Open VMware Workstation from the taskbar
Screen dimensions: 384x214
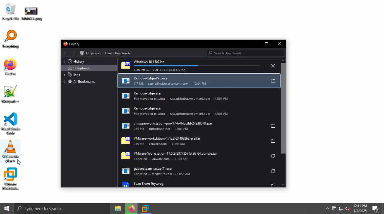(145, 208)
